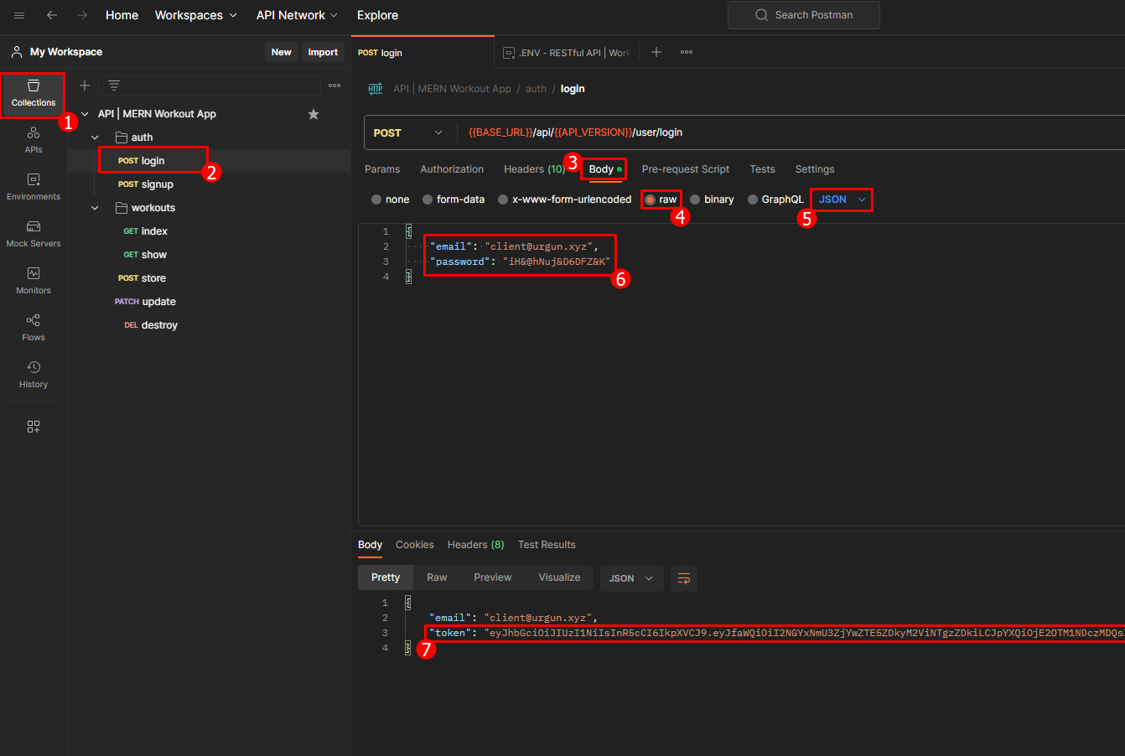
Task: Open the response JSON format dropdown
Action: (x=632, y=578)
